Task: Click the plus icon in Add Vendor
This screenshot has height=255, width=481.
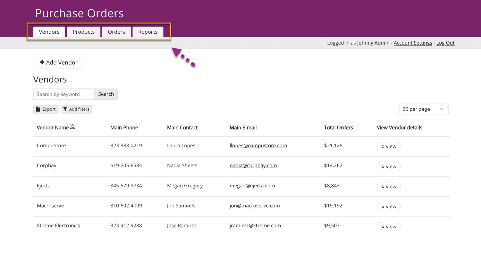Action: [x=42, y=62]
